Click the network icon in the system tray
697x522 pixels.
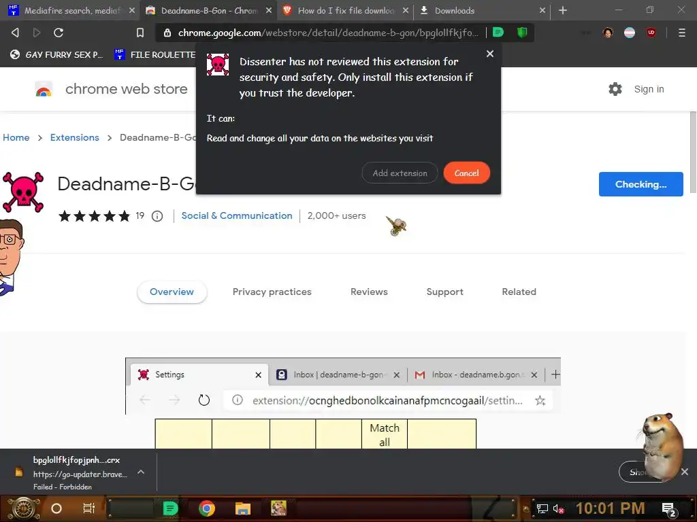pyautogui.click(x=542, y=508)
